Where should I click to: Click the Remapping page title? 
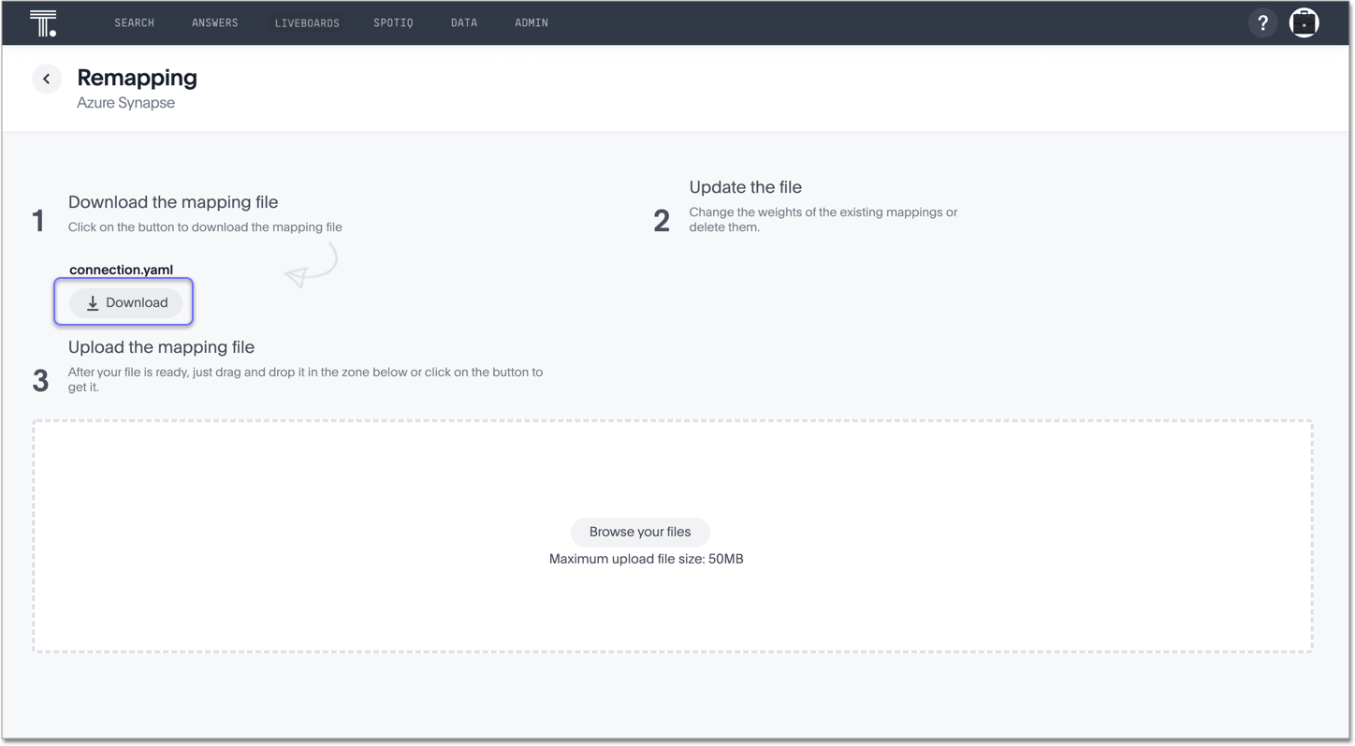point(137,79)
